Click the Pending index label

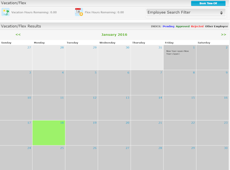pos(168,26)
